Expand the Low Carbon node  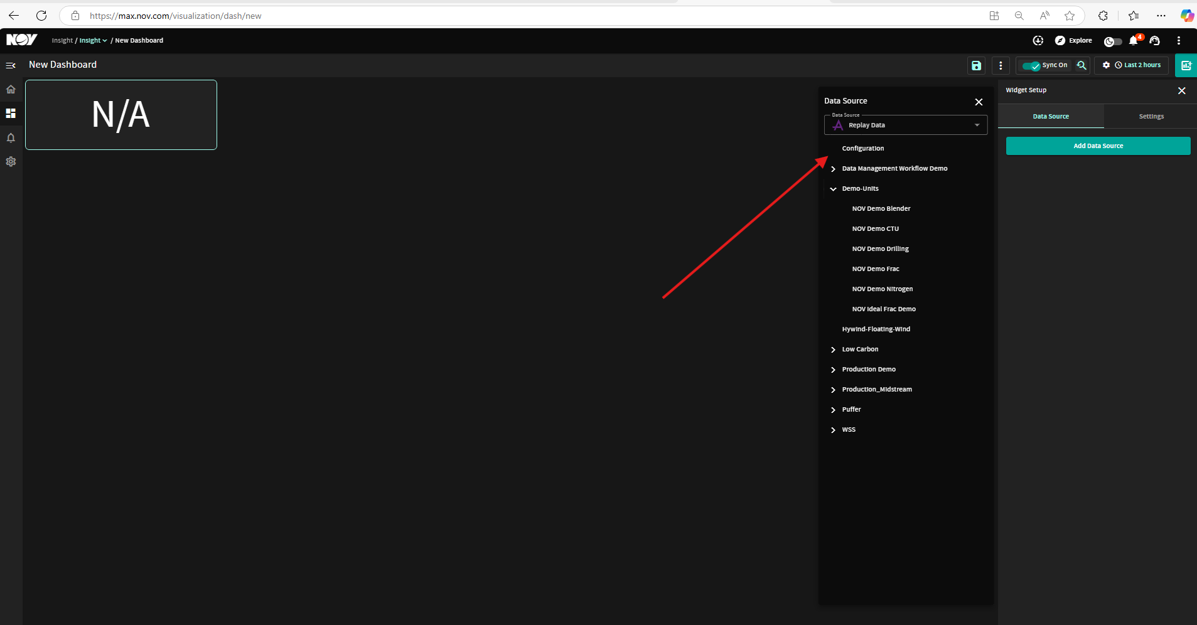coord(833,350)
